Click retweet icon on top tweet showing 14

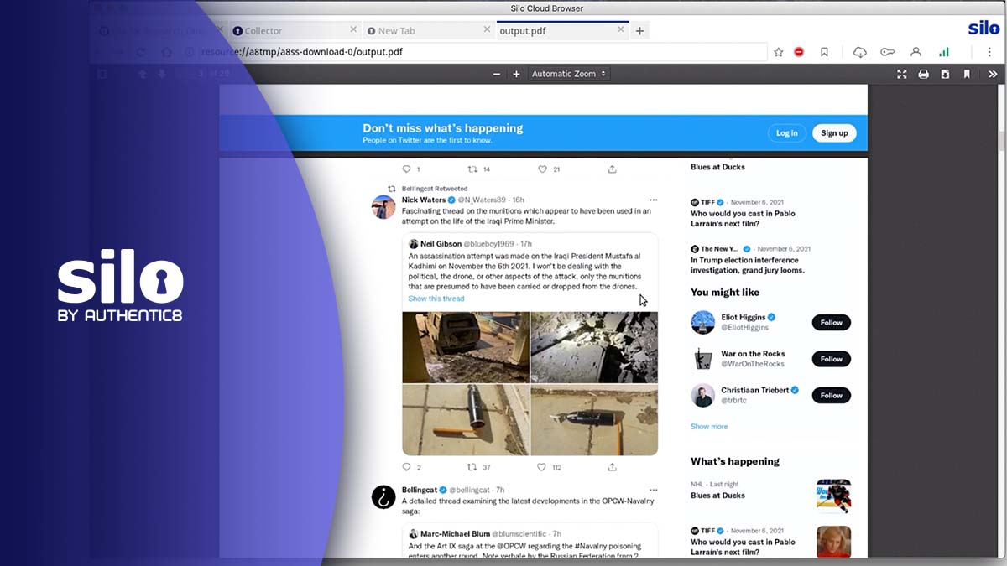coord(472,169)
